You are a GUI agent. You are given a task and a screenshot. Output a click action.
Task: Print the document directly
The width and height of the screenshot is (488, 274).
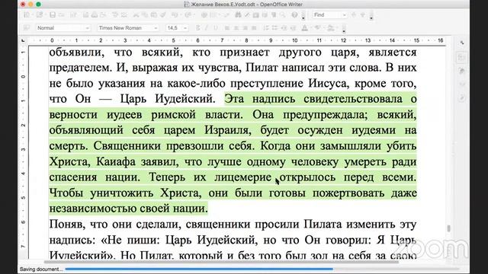[x=95, y=15]
